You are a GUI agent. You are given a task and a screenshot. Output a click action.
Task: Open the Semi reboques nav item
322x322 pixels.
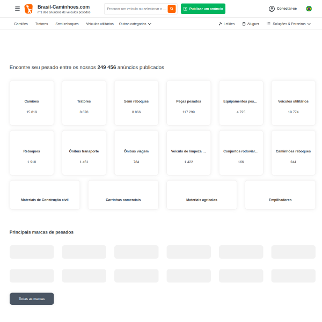67,24
